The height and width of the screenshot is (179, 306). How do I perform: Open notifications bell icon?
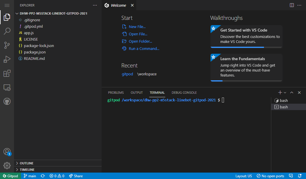(x=300, y=176)
